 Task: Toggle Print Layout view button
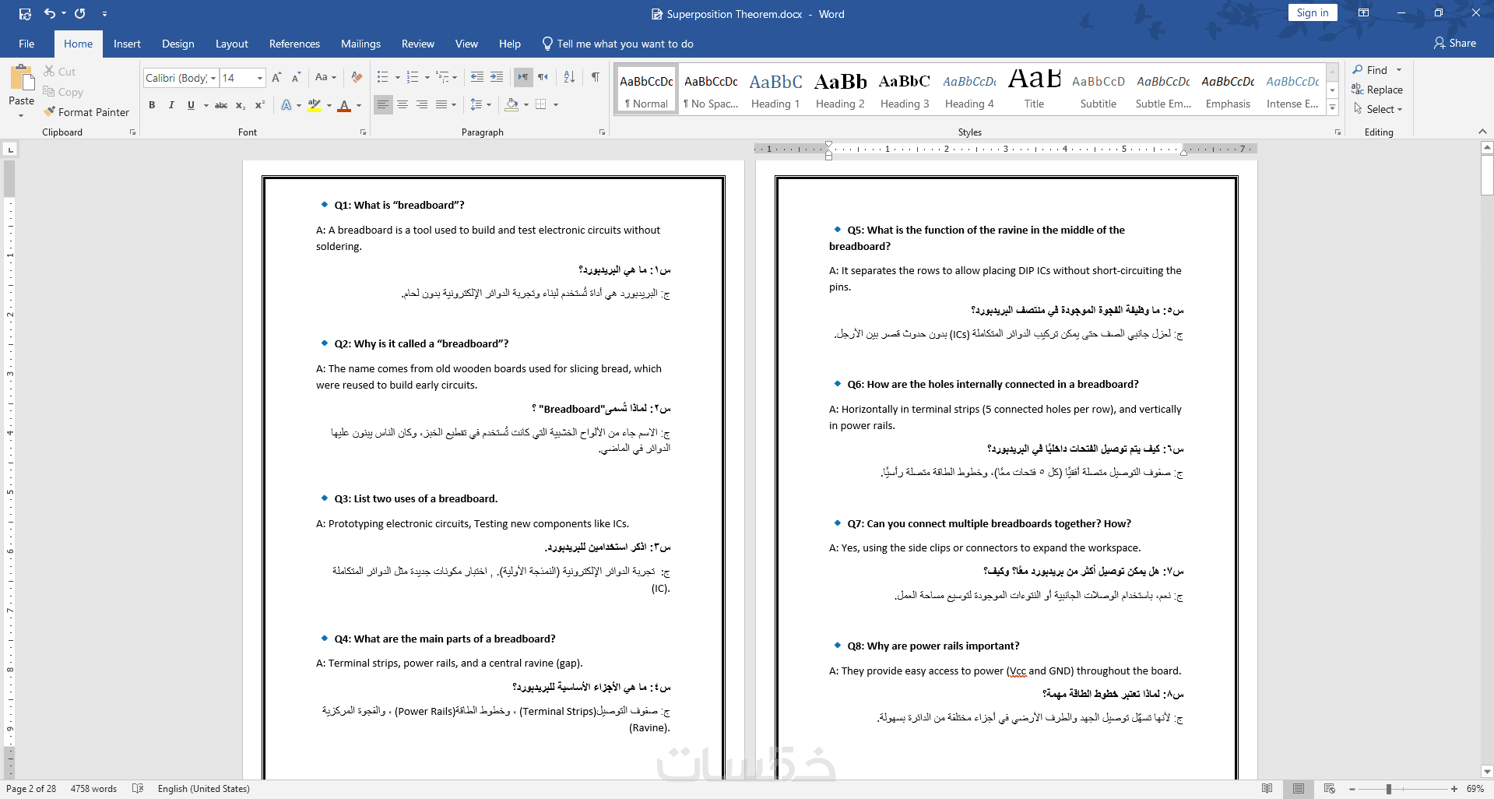point(1299,789)
